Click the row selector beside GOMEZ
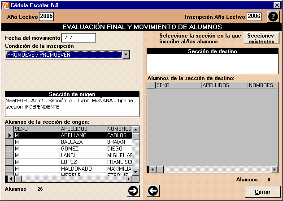 9,149
